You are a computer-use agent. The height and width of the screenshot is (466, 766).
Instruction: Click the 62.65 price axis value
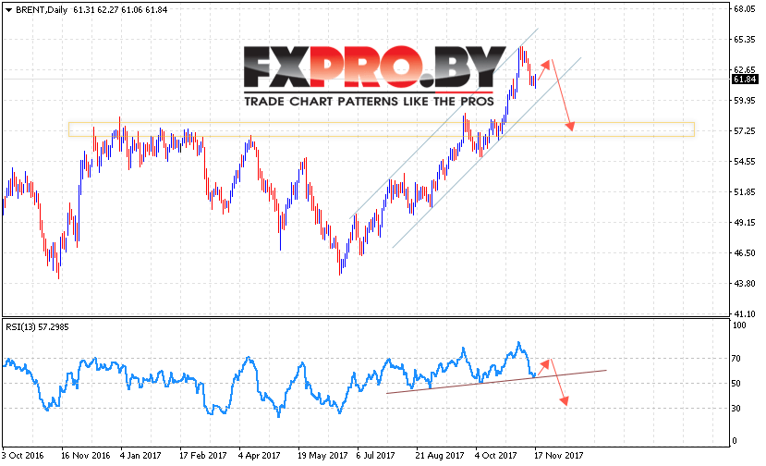click(x=745, y=70)
